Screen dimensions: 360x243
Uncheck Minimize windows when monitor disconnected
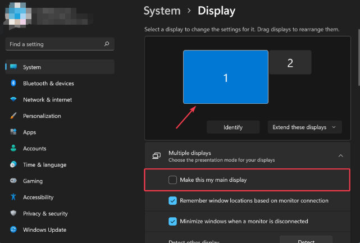tap(172, 222)
